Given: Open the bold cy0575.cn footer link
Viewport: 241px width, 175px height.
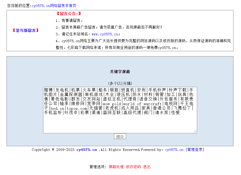Looking at the screenshot, I should click(87, 150).
